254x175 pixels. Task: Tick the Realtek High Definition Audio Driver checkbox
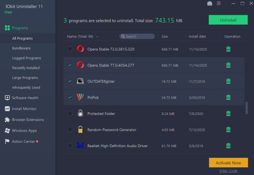[70, 146]
